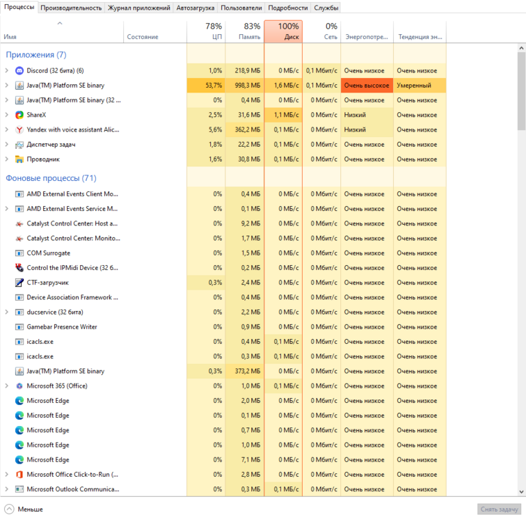526x522 pixels.
Task: Collapse view with the Меньше arrow
Action: pos(10,509)
